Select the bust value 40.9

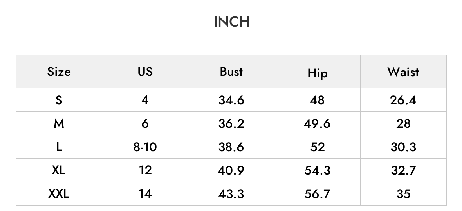pos(231,170)
